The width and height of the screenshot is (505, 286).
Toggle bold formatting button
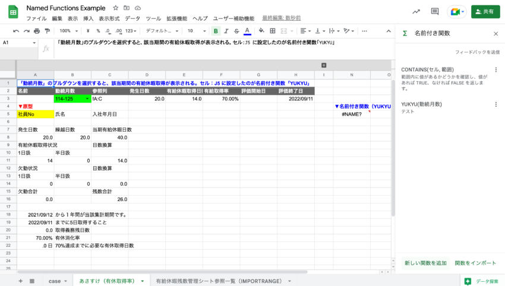click(216, 31)
